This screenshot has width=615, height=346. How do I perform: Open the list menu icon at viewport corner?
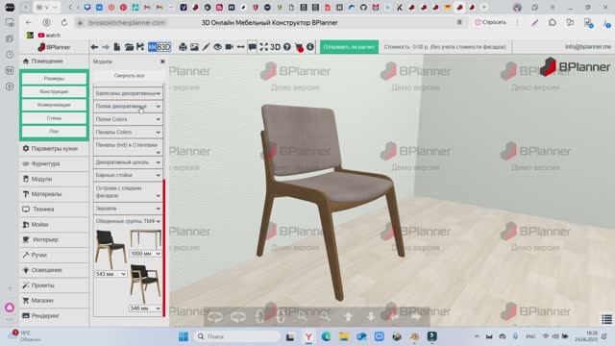pos(606,319)
